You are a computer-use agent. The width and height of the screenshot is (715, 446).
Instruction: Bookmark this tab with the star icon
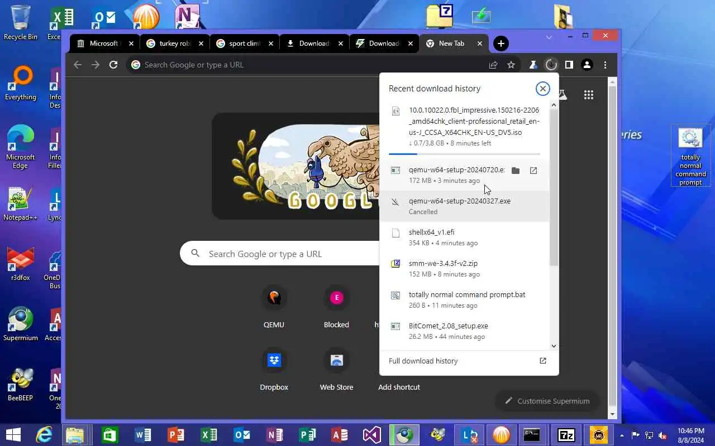click(511, 65)
